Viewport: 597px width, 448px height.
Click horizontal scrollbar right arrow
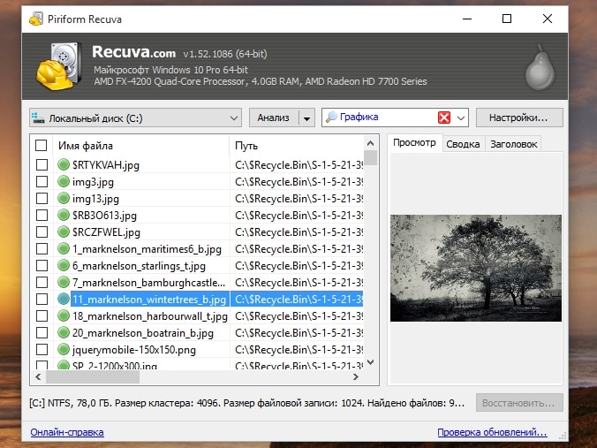point(356,376)
